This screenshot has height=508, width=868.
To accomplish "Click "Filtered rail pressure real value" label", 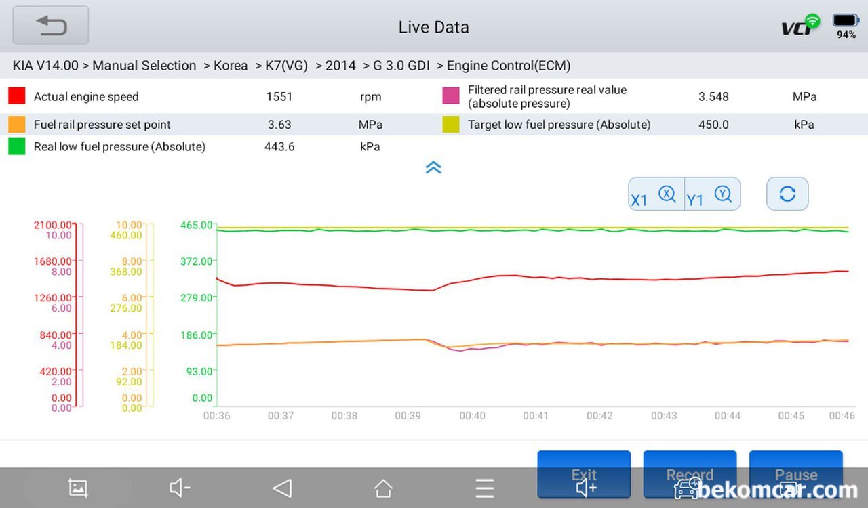I will point(547,90).
